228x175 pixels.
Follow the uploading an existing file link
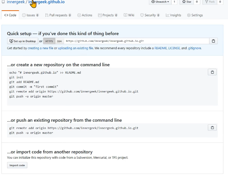(76, 48)
